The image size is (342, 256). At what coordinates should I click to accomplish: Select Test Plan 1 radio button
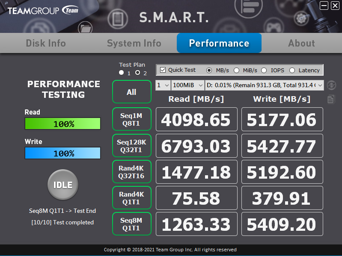122,73
